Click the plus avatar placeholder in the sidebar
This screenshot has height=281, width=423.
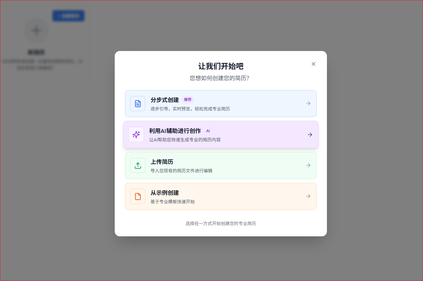point(36,30)
